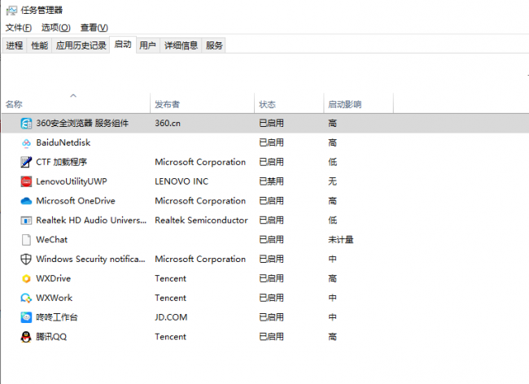Click Microsoft Corporation in the CTF row
Image resolution: width=529 pixels, height=384 pixels.
200,162
